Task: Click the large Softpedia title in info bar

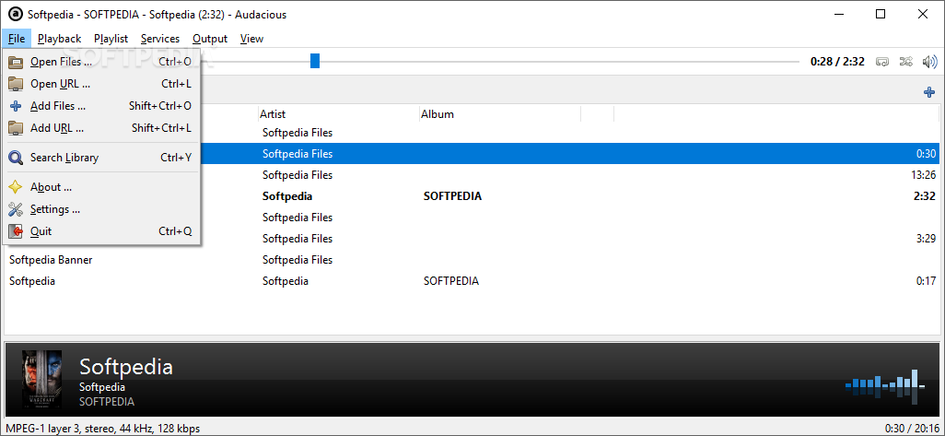Action: [x=126, y=367]
